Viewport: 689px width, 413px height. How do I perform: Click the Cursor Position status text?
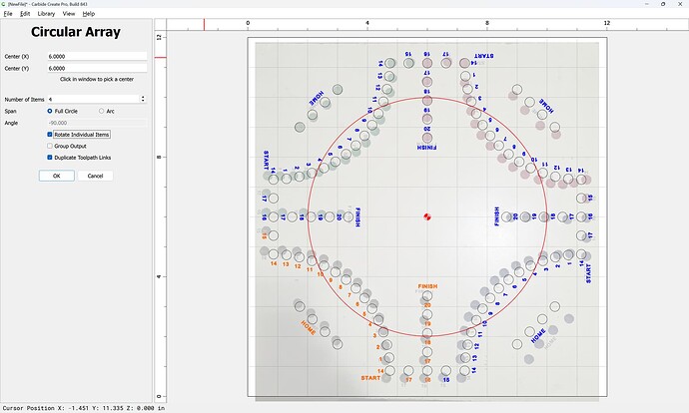coord(84,408)
